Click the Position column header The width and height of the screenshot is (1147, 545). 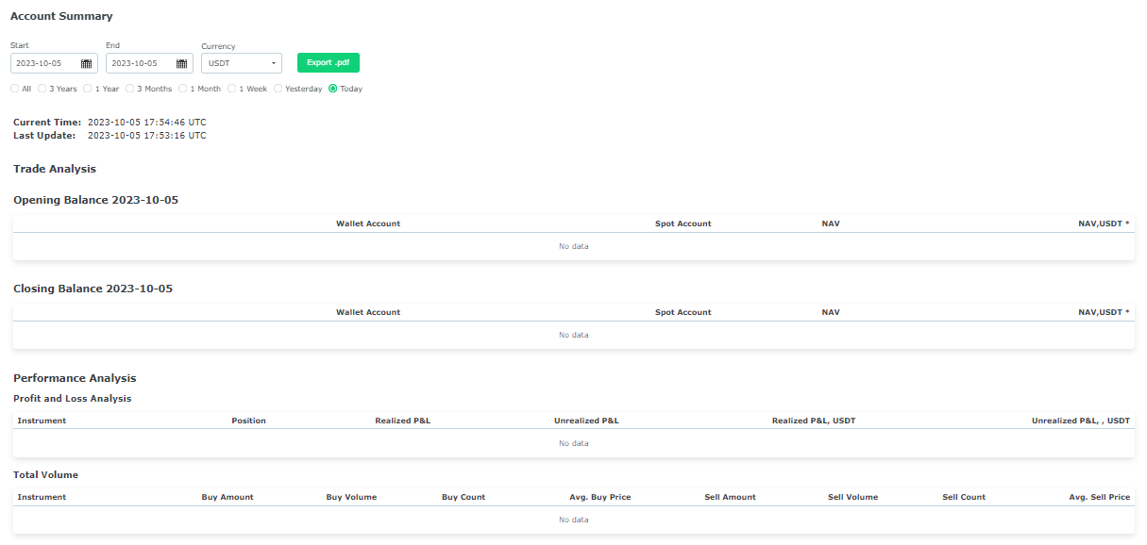[248, 421]
